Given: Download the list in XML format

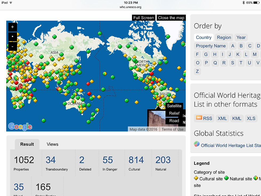Looking at the screenshot, I should click(222, 118).
